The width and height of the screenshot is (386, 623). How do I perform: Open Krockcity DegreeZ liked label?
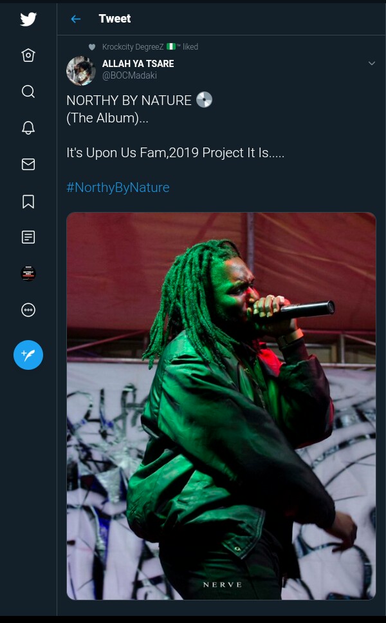pyautogui.click(x=150, y=47)
